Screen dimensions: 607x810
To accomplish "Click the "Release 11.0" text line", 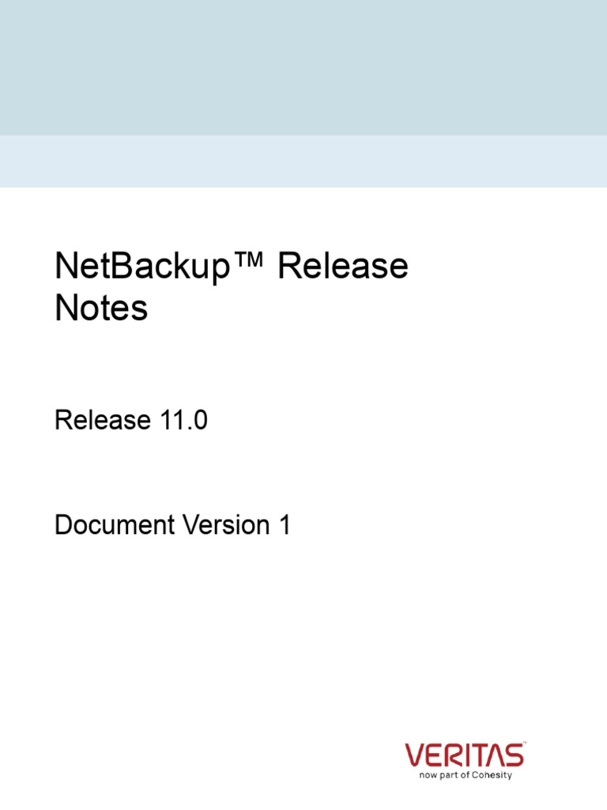I will coord(131,420).
